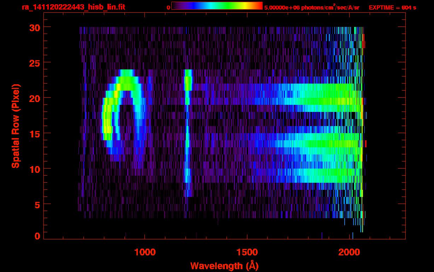Screen dimensions: 434x272
Task: Click the x-axis tick label 2000
Action: coord(350,252)
